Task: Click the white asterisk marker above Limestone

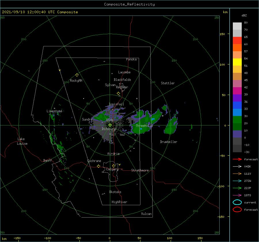Action: pyautogui.click(x=54, y=108)
